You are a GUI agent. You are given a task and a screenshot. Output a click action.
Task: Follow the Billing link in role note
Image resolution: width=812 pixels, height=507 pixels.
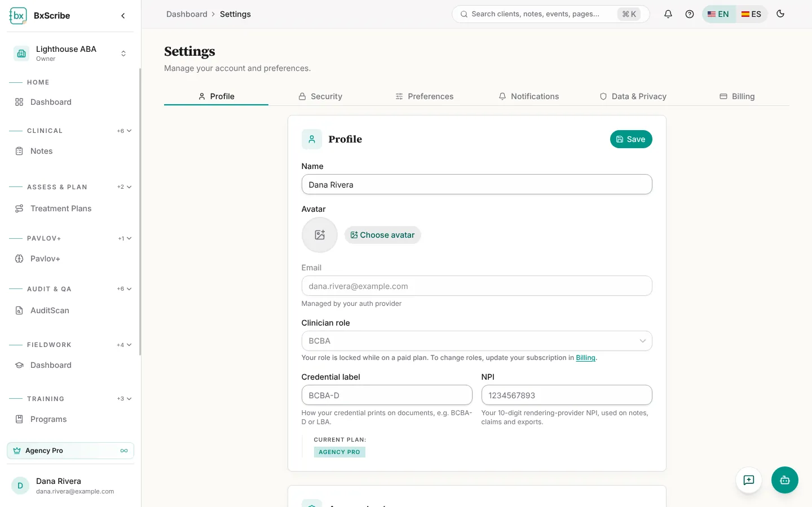point(585,358)
